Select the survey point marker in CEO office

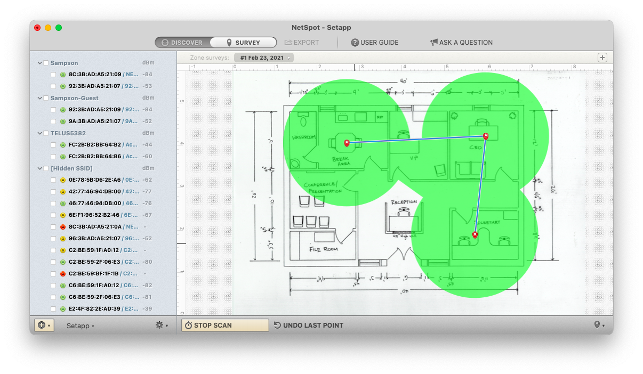[486, 136]
